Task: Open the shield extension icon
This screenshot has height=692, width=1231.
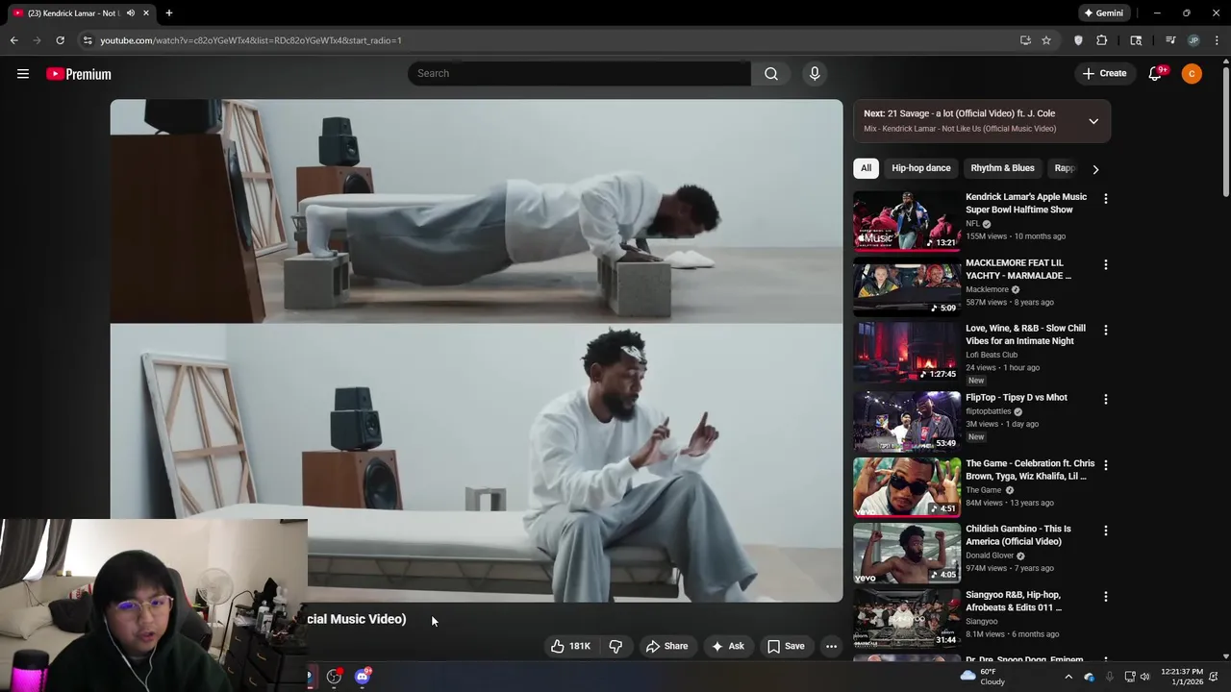Action: [x=1078, y=40]
